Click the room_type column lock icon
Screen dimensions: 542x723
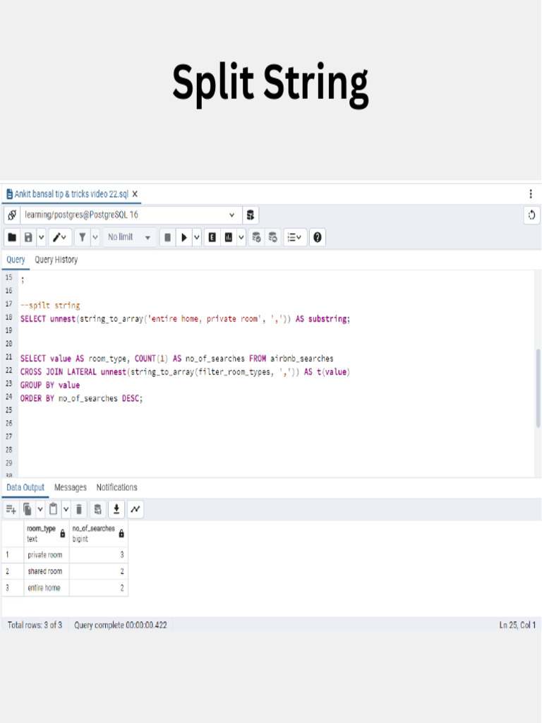pyautogui.click(x=62, y=534)
